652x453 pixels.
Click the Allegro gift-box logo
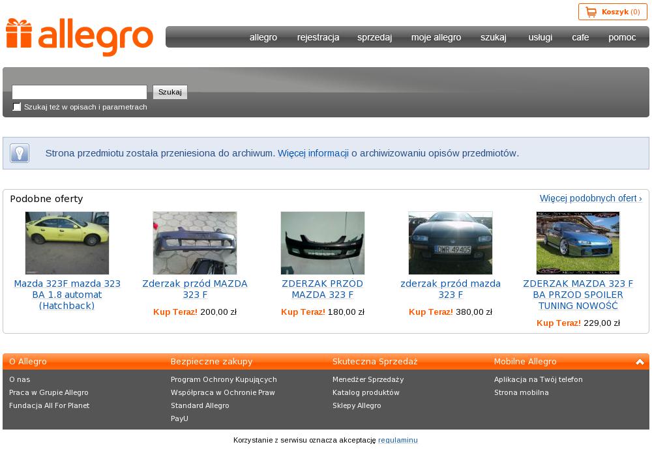[79, 37]
